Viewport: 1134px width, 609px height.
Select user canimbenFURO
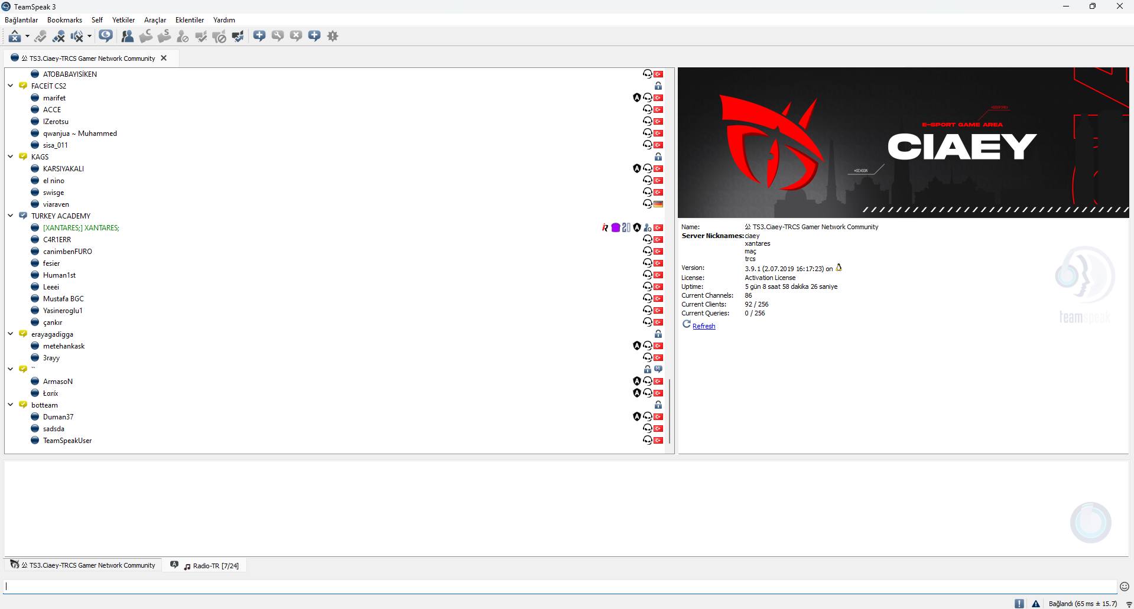click(x=67, y=252)
